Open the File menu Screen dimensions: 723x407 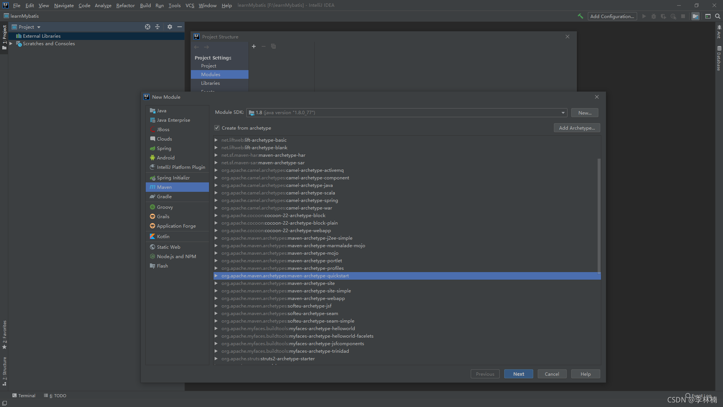tap(17, 5)
